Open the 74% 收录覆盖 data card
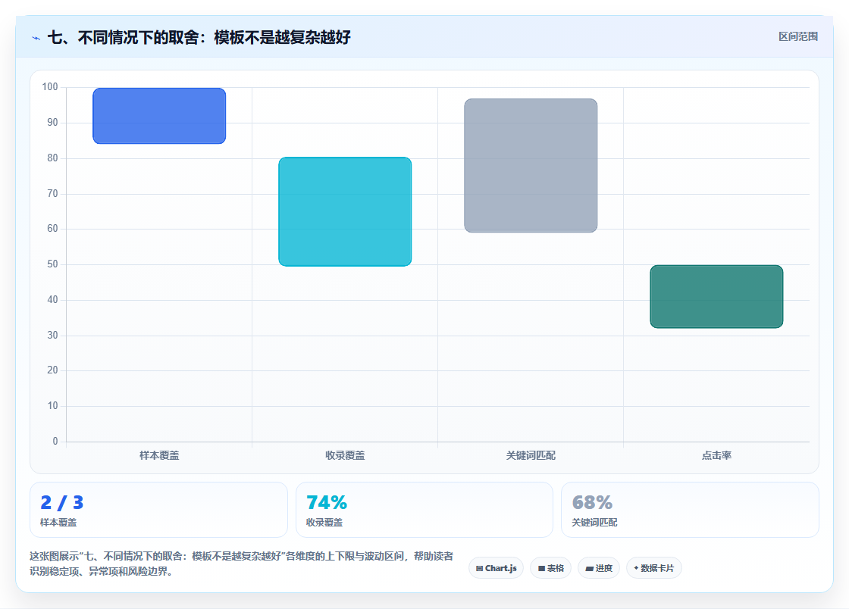 pyautogui.click(x=424, y=510)
